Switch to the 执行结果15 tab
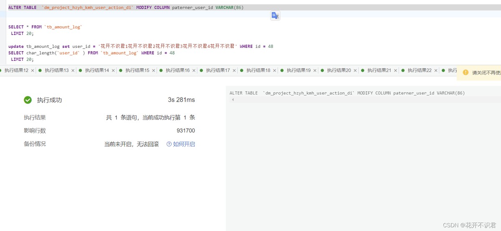501x231 pixels. point(137,70)
